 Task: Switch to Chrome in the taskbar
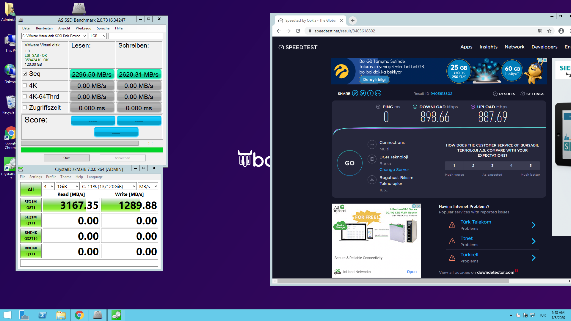coord(79,315)
